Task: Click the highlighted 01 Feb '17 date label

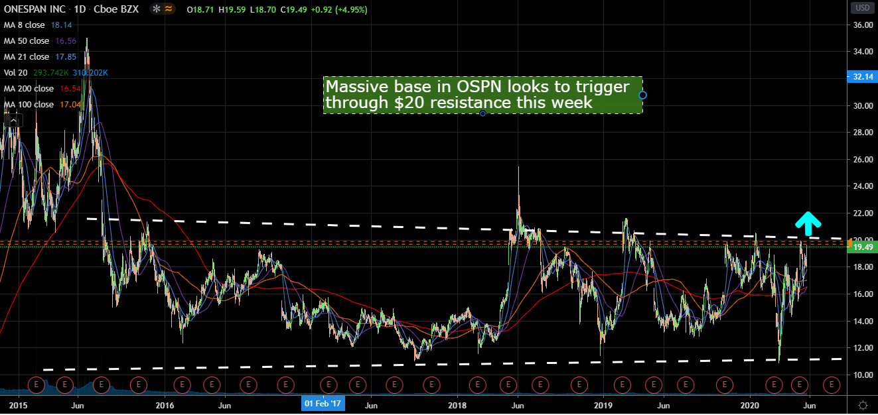Action: click(323, 404)
